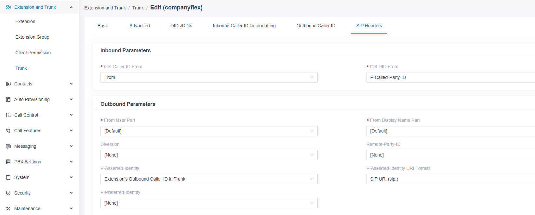This screenshot has height=215, width=535.
Task: Select the Call Control icon
Action: [8, 115]
